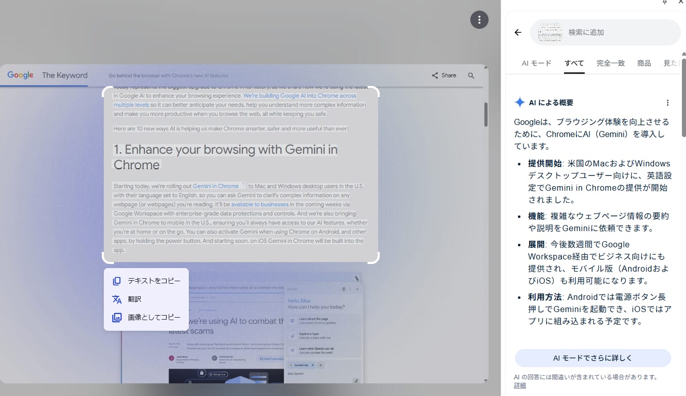Viewport: 686px width, 396px height.
Task: Click AI モードでさらに詳しく button
Action: click(593, 358)
